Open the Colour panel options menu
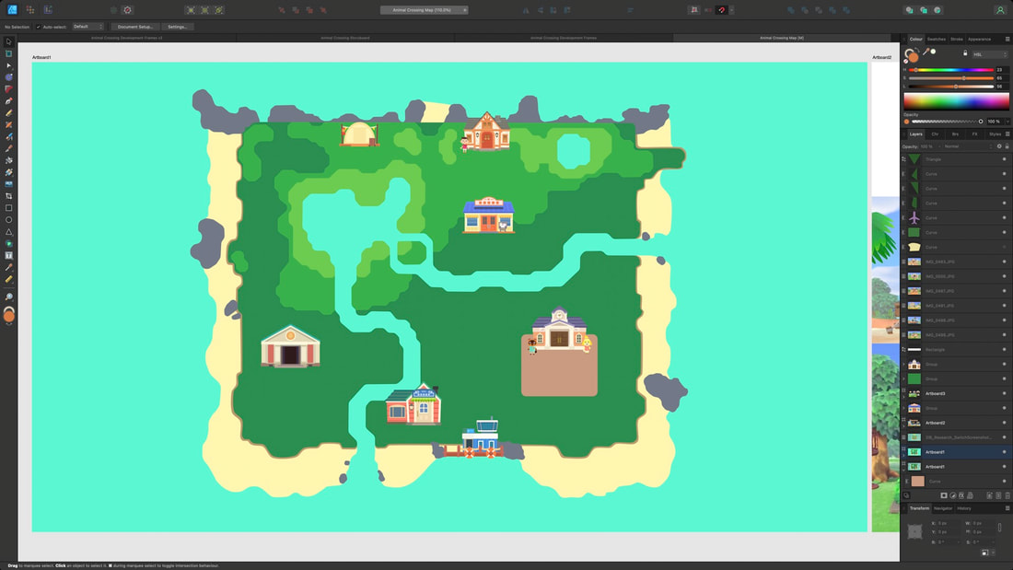 pyautogui.click(x=1007, y=39)
